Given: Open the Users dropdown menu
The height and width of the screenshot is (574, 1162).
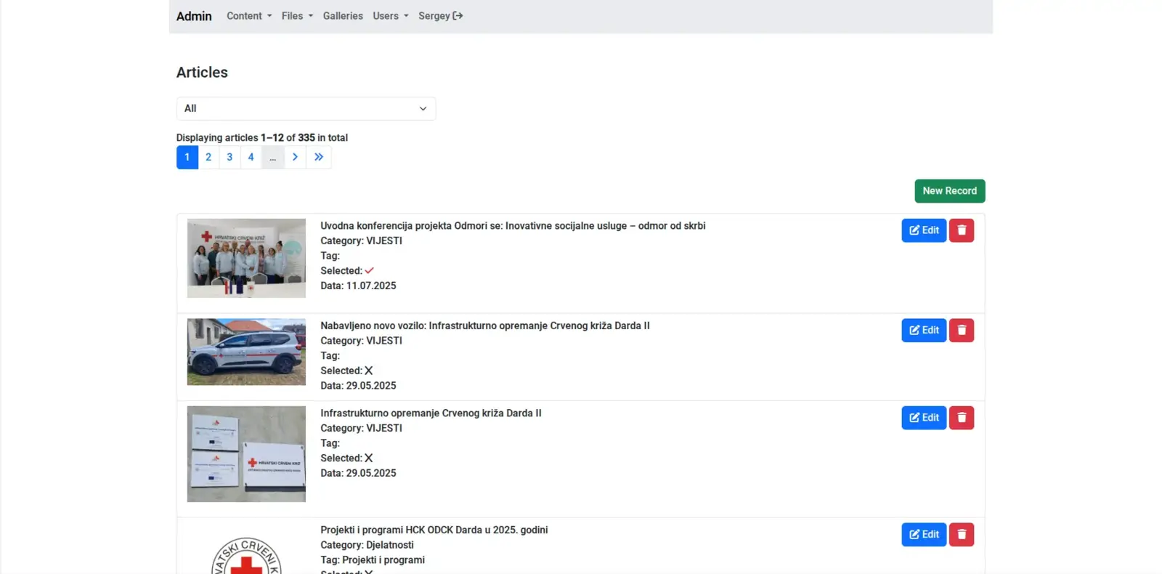Looking at the screenshot, I should pos(390,16).
